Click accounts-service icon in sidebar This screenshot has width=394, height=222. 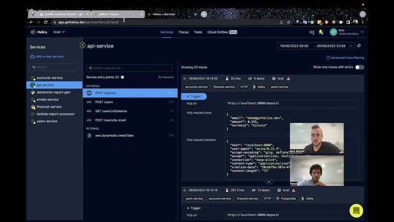point(33,78)
